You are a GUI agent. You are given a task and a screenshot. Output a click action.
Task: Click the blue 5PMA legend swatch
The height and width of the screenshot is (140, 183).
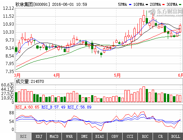130,5
